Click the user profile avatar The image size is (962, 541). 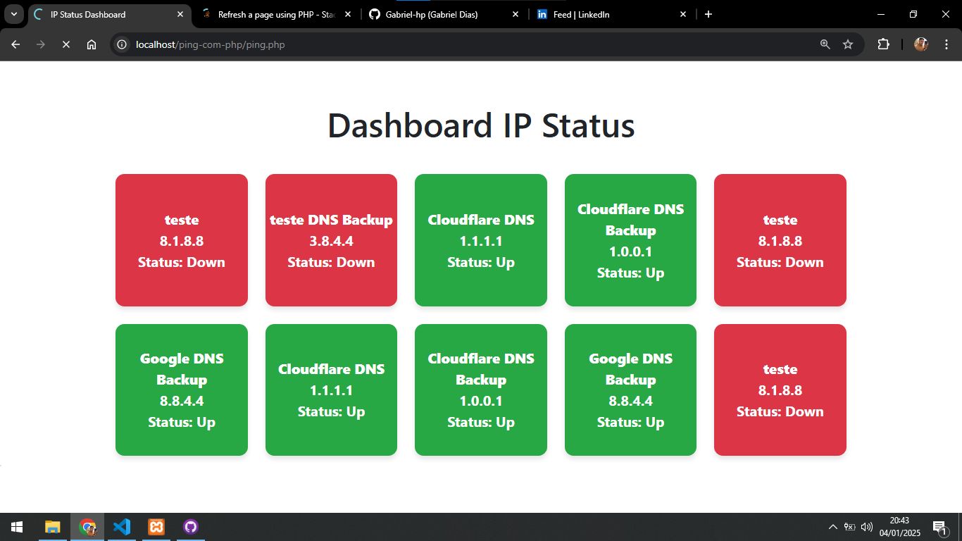(920, 44)
